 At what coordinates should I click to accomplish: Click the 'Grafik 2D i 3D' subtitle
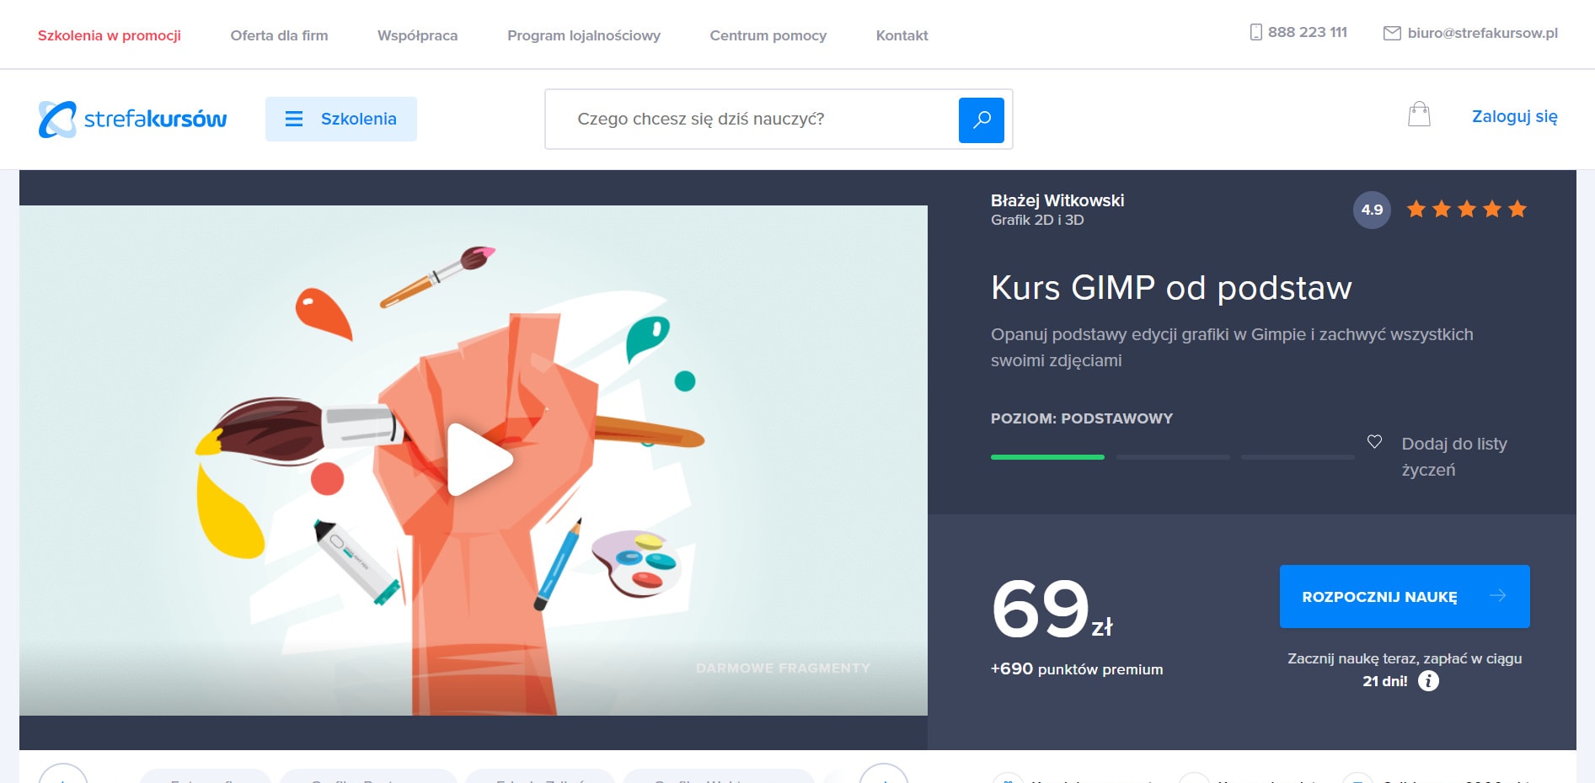click(x=1037, y=220)
